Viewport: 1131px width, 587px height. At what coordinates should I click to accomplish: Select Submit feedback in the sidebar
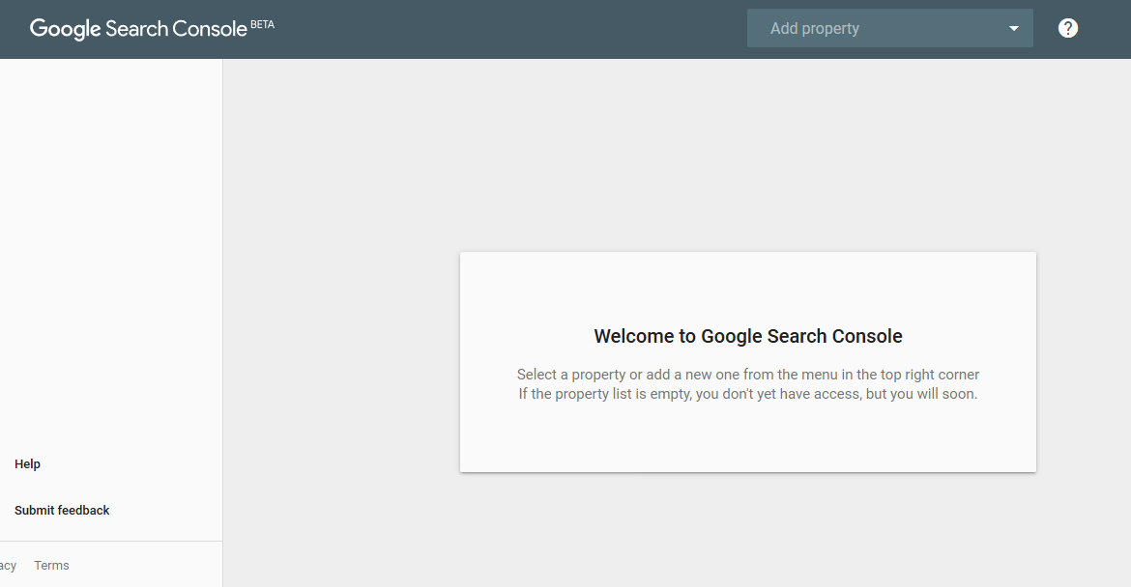[62, 510]
